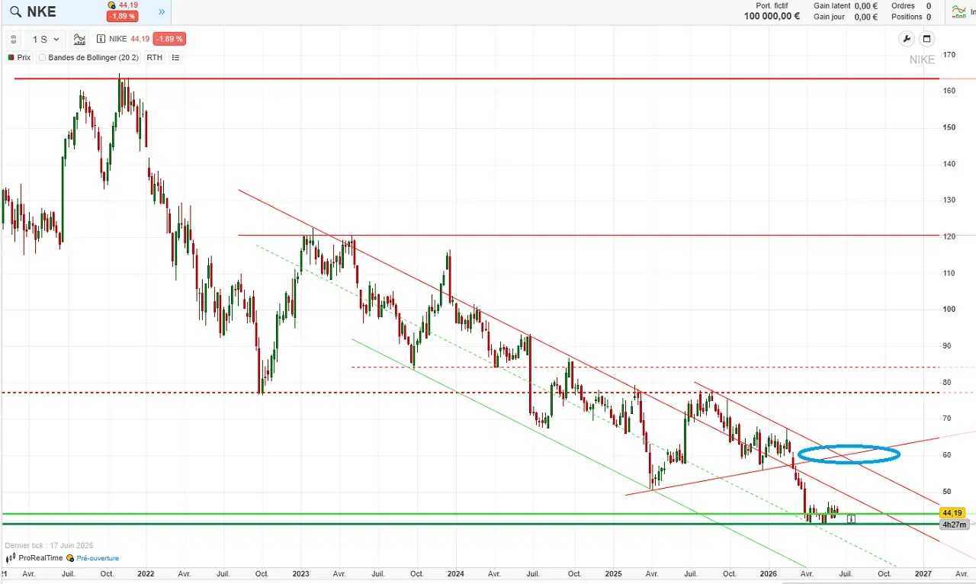Viewport: 976px width, 584px height.
Task: Click the header -1,89 % change badge
Action: pos(122,16)
